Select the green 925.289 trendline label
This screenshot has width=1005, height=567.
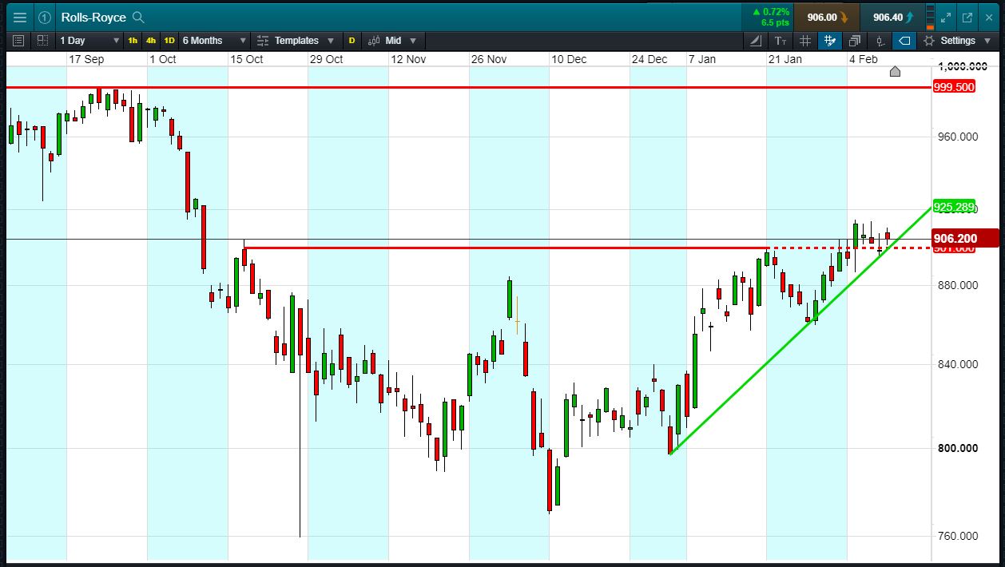point(954,207)
